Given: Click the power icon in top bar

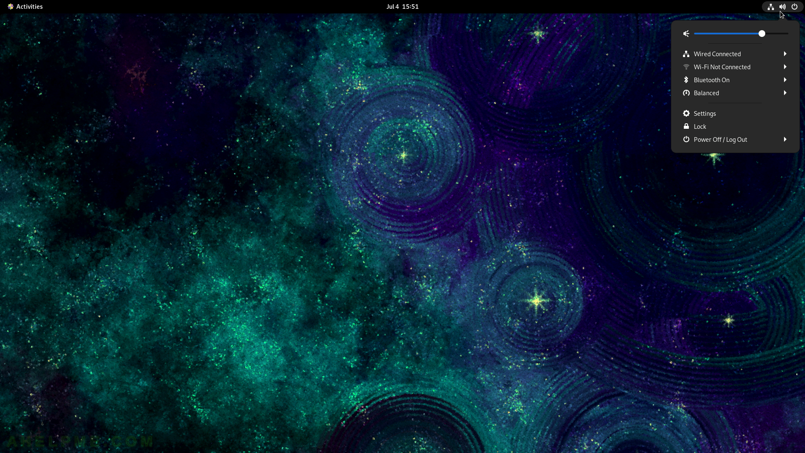Looking at the screenshot, I should tap(794, 7).
